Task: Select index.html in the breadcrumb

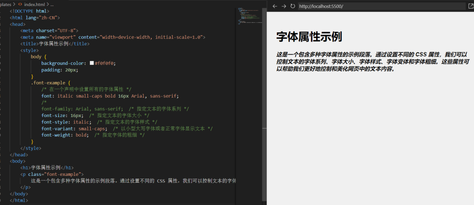Action: tap(35, 4)
